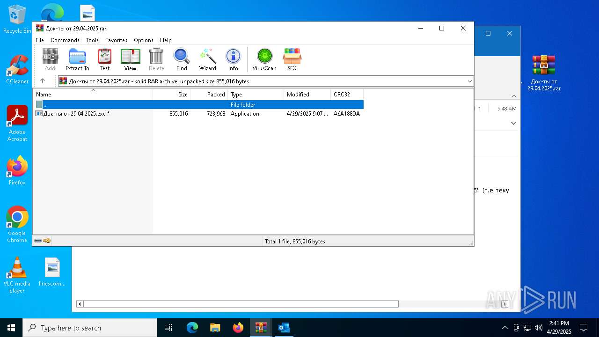Click Microsoft Edge in the taskbar
The image size is (599, 337).
tap(192, 328)
